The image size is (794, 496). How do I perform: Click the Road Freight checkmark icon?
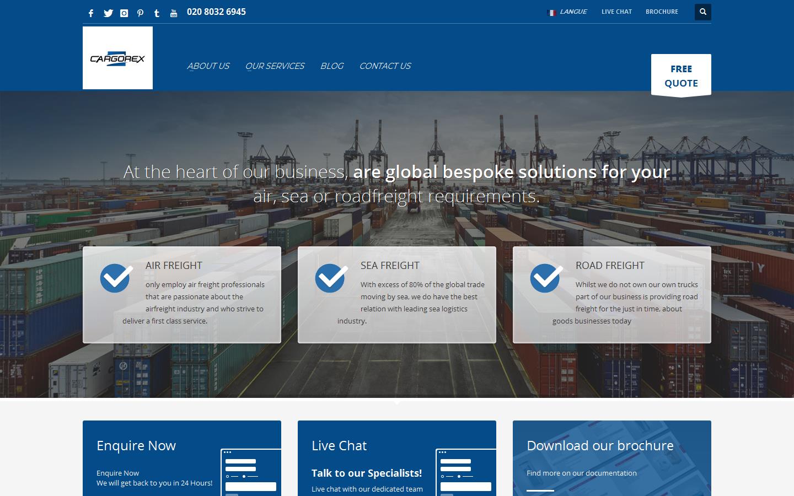tap(546, 278)
